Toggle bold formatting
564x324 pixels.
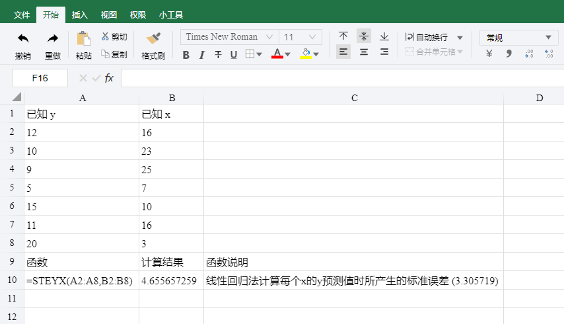pyautogui.click(x=186, y=55)
